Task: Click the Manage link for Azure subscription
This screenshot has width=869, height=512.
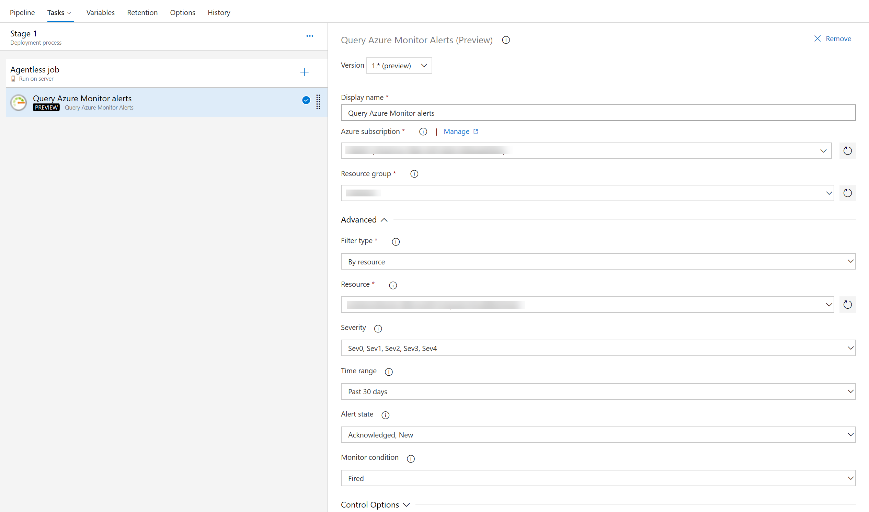Action: pyautogui.click(x=456, y=131)
